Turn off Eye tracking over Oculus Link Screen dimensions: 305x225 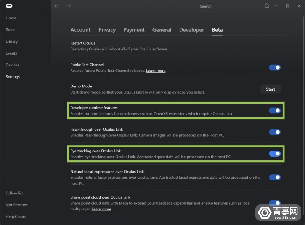(274, 154)
